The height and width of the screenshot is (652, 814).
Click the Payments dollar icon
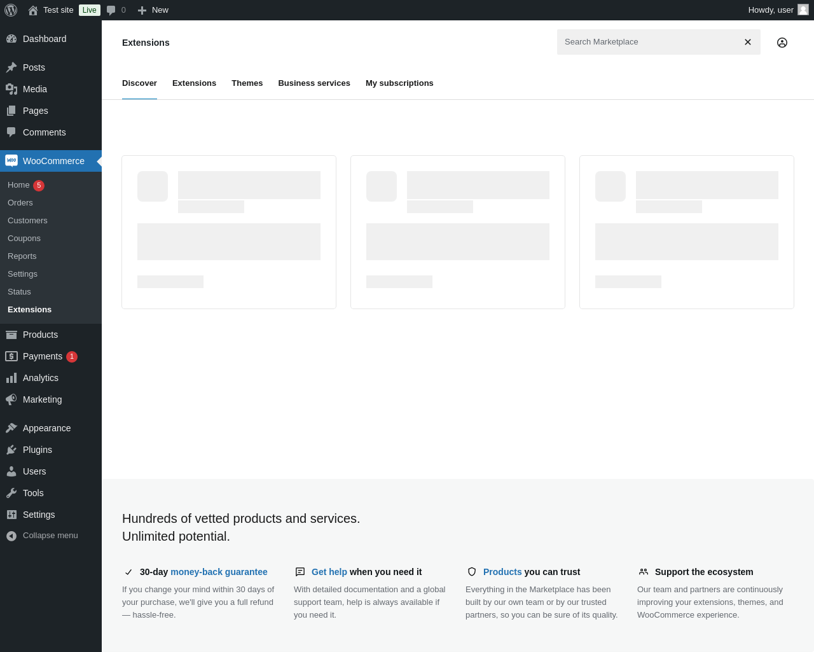[x=11, y=356]
